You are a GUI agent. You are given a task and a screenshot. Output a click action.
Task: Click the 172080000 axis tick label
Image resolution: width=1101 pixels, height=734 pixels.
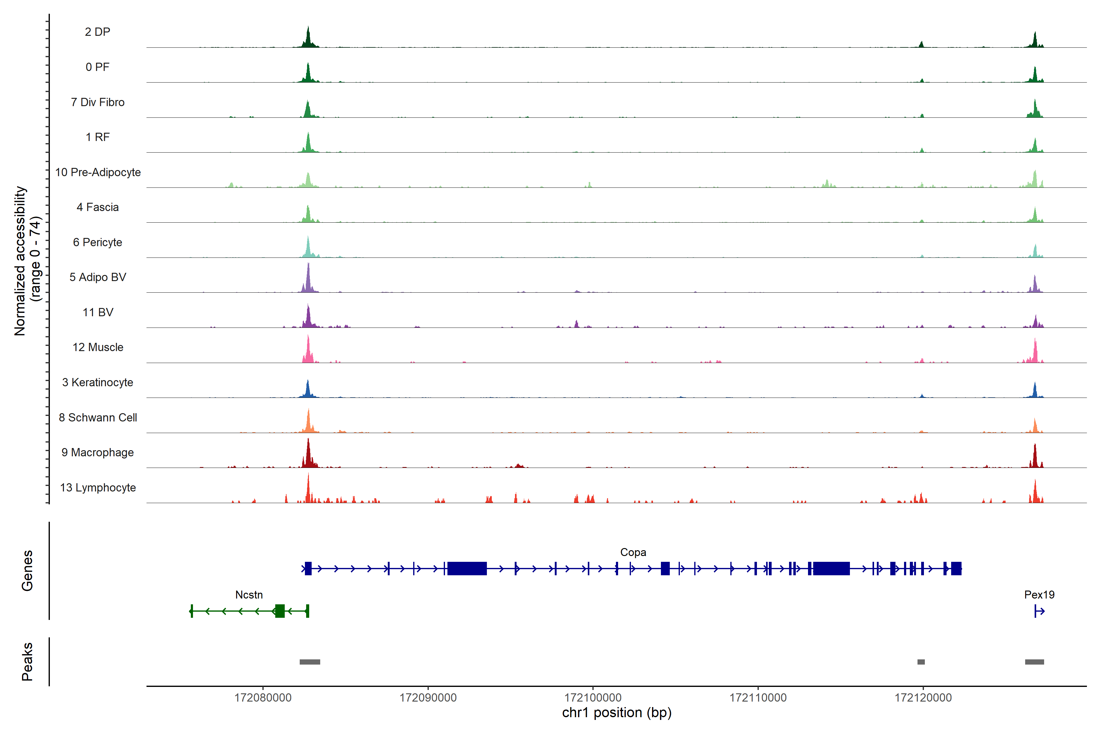[x=263, y=698]
